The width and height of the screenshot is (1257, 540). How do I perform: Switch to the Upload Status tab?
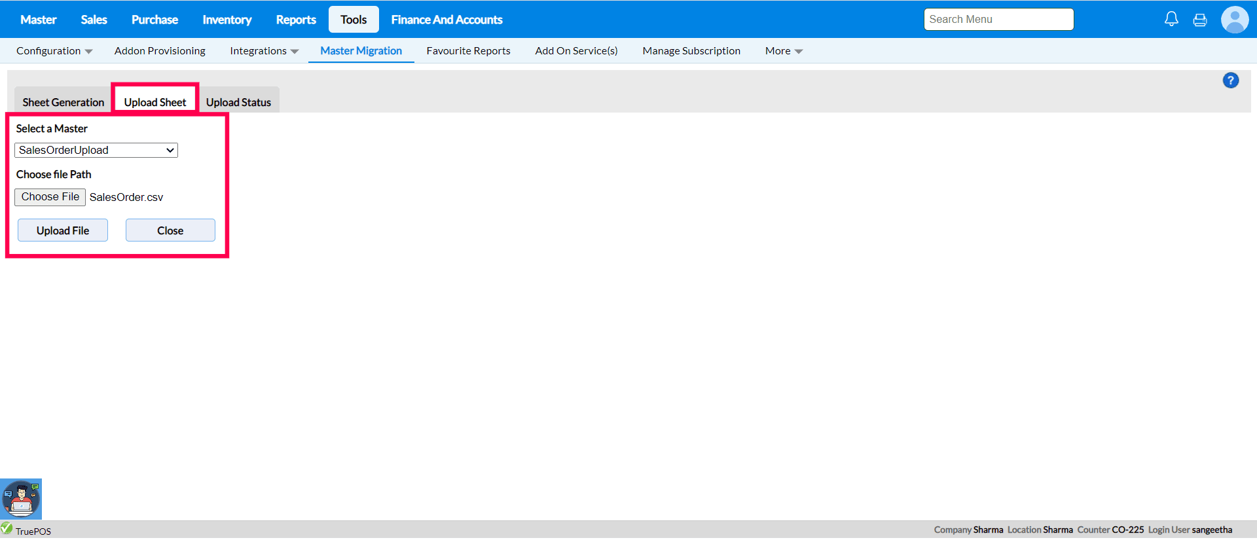click(238, 101)
